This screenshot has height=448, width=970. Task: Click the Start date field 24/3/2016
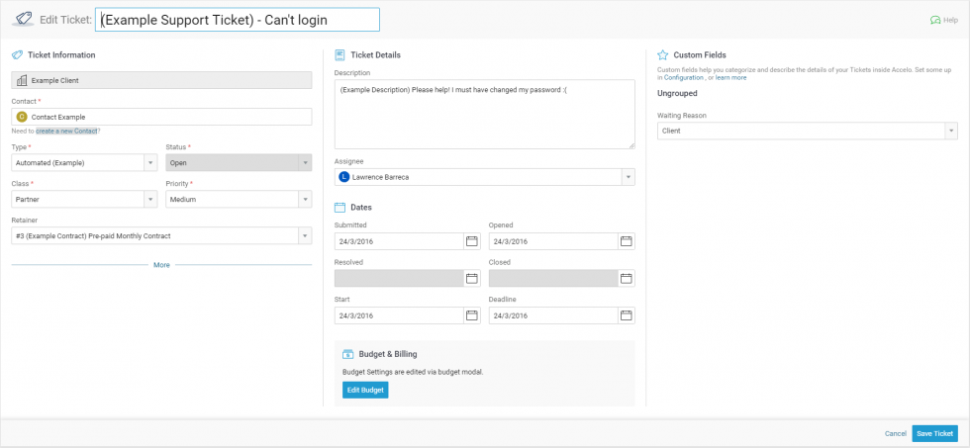point(399,315)
